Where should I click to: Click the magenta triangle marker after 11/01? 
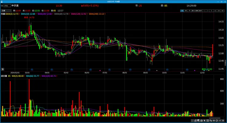pyautogui.click(x=195, y=71)
